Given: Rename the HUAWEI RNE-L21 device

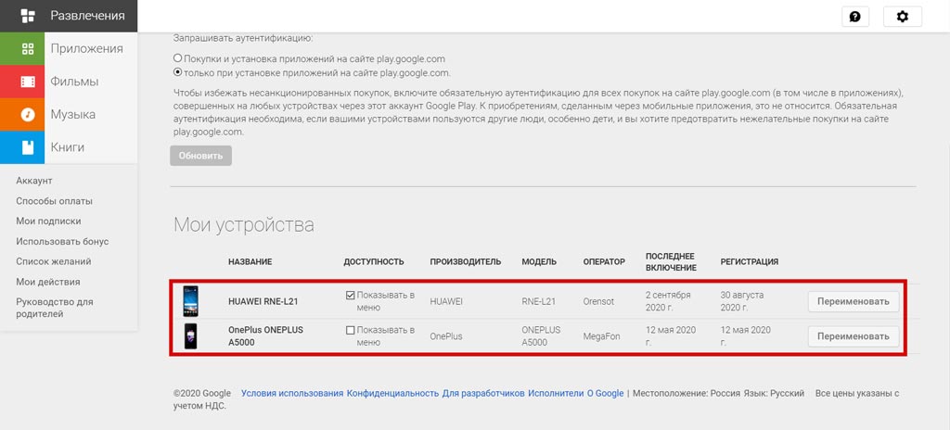Looking at the screenshot, I should click(x=854, y=301).
